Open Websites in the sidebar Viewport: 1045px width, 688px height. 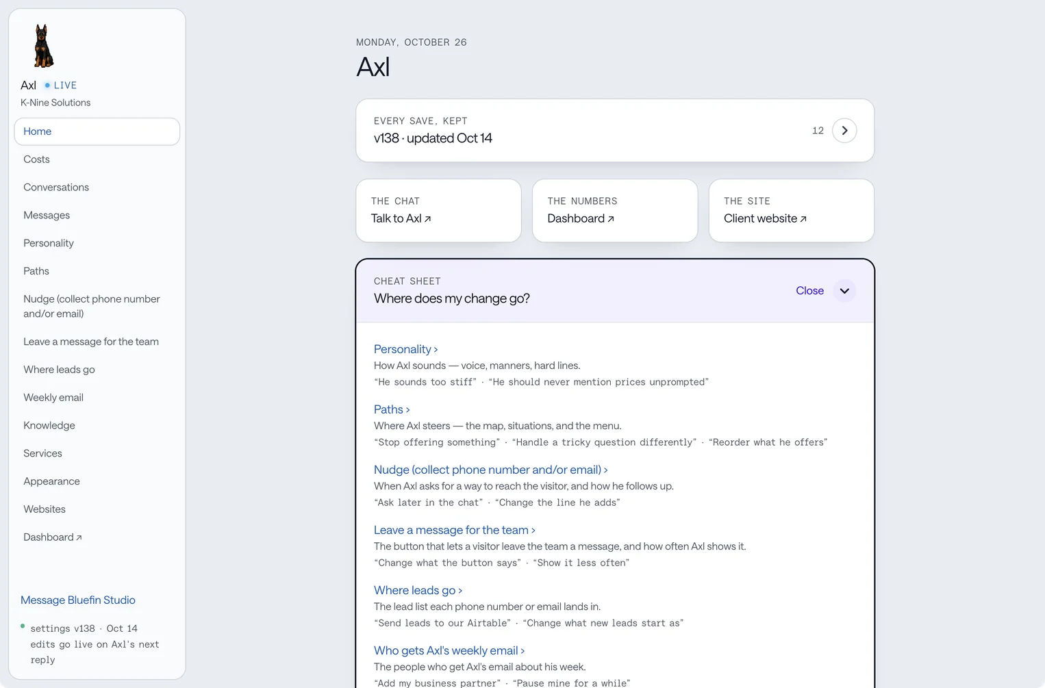pos(97,510)
